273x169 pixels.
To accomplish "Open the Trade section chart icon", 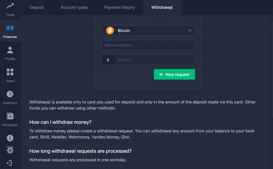I will (10, 6).
